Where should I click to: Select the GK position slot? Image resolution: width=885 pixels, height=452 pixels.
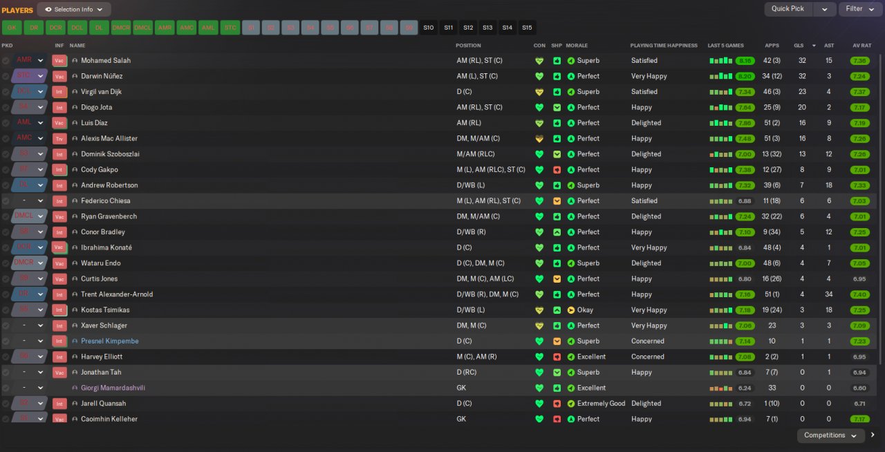click(x=12, y=28)
